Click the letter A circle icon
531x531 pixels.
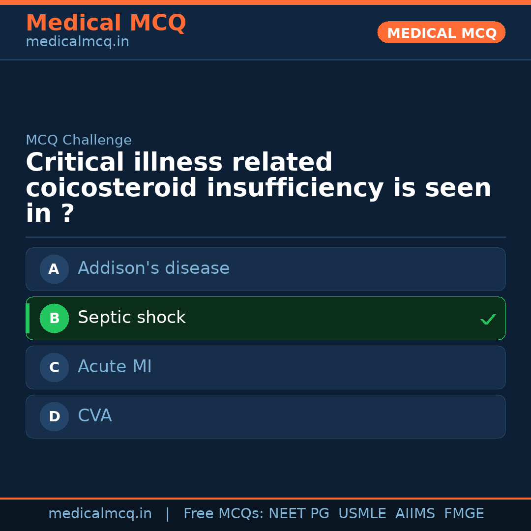click(x=54, y=269)
